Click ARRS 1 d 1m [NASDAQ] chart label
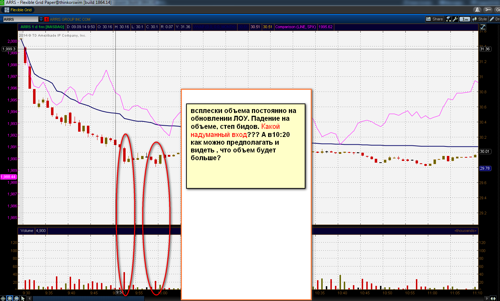 pos(42,27)
